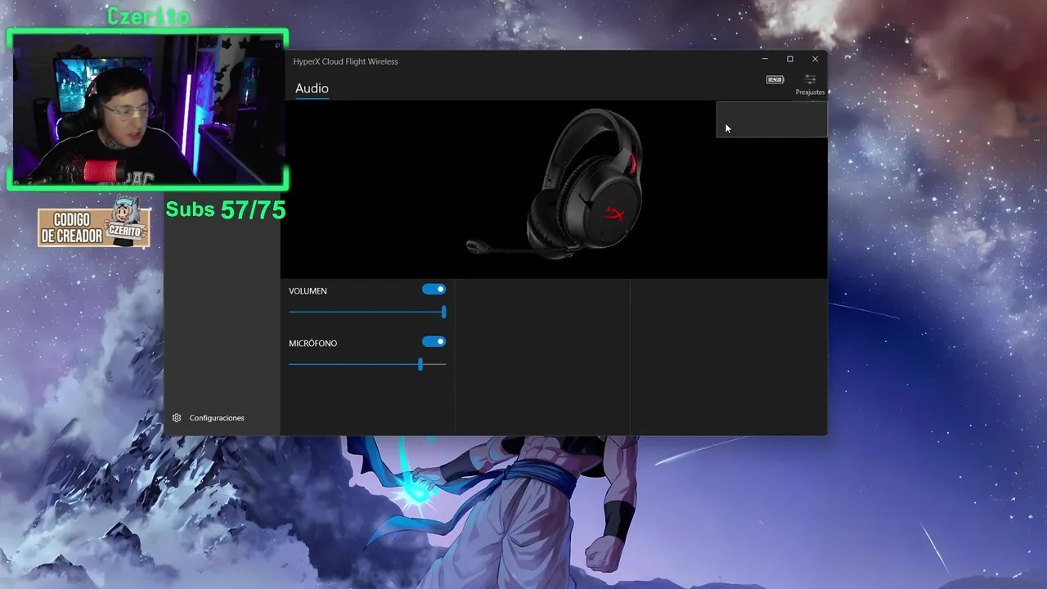This screenshot has width=1047, height=589.
Task: Maximize the HyperX Cloud Flight window
Action: pos(790,59)
